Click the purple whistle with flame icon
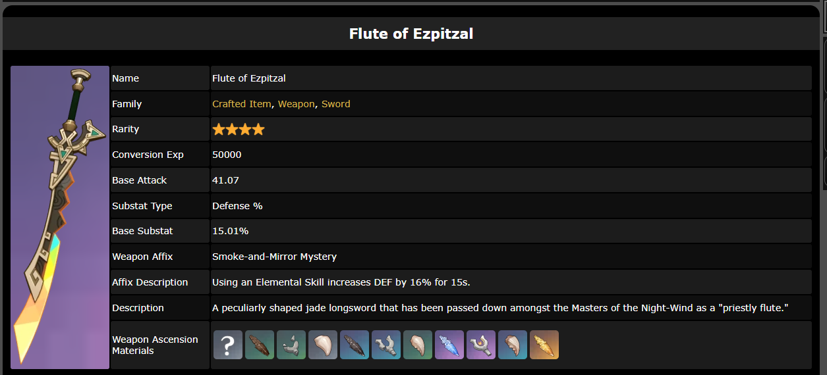Screen dimensions: 827x375 481,345
